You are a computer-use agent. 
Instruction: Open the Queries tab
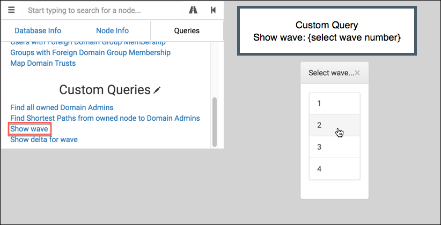(187, 30)
